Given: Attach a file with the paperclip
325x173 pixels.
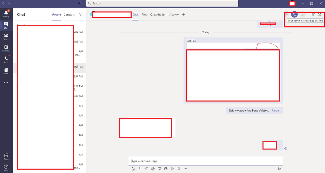Looking at the screenshot, I should 146,169.
